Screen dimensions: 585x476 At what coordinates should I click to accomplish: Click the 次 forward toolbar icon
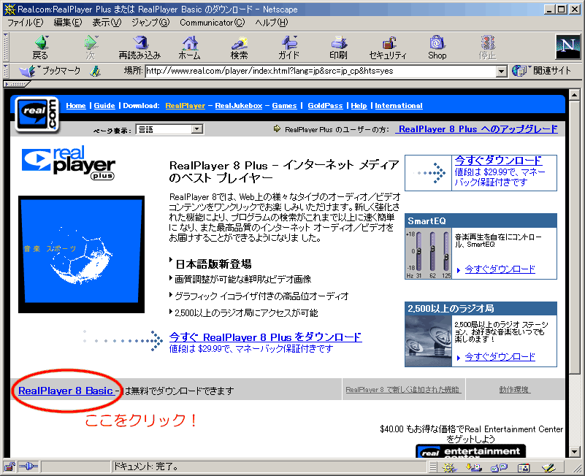click(91, 47)
